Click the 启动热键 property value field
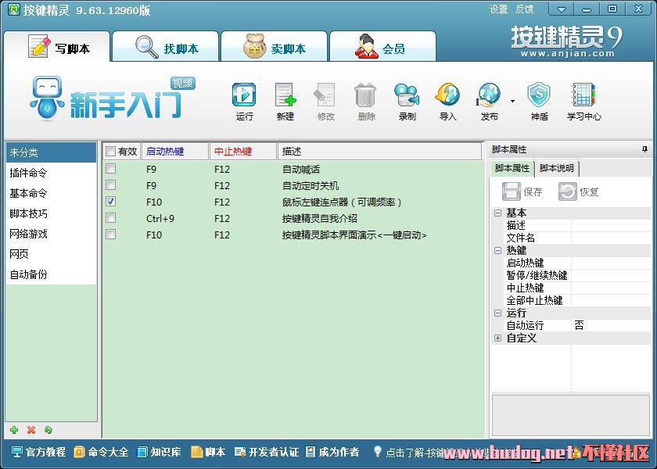 tap(611, 263)
